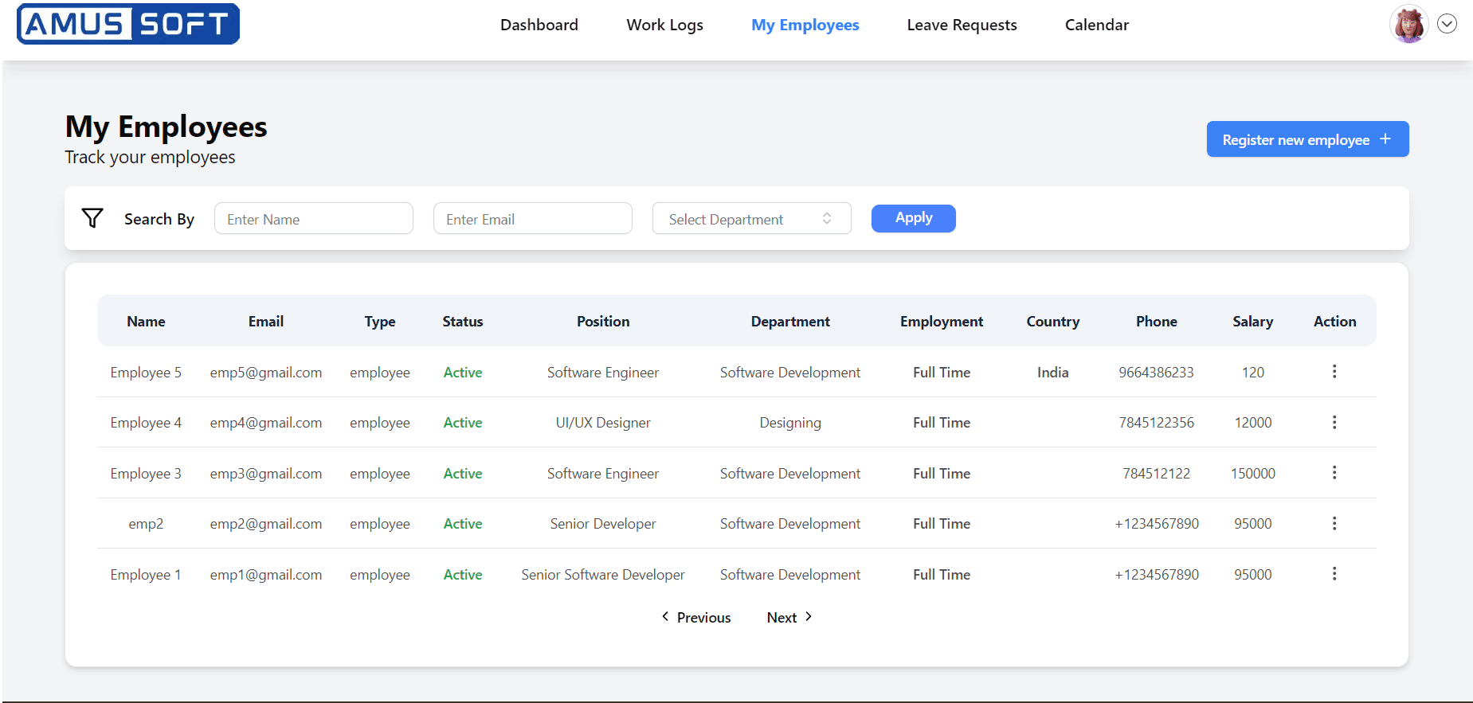Screen dimensions: 1473x703
Task: Click phone number 9664386233
Action: pos(1157,373)
